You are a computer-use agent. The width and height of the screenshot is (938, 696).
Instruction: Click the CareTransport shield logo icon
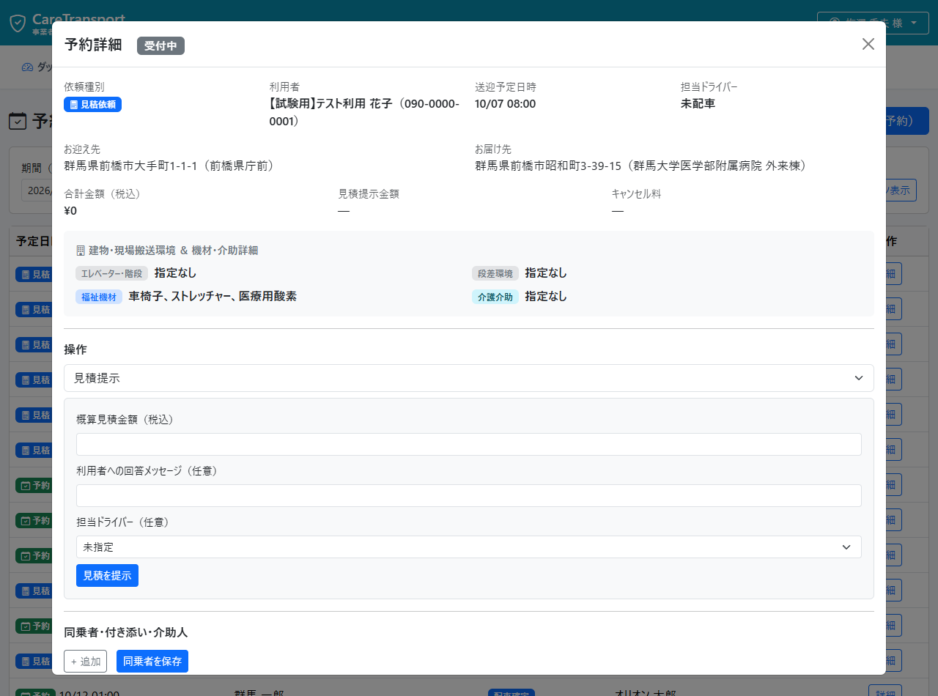coord(18,23)
